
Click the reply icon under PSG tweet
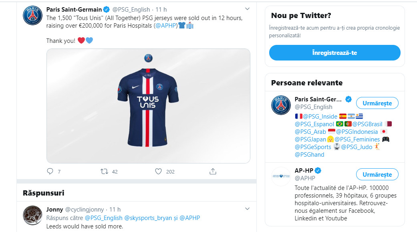coord(50,171)
